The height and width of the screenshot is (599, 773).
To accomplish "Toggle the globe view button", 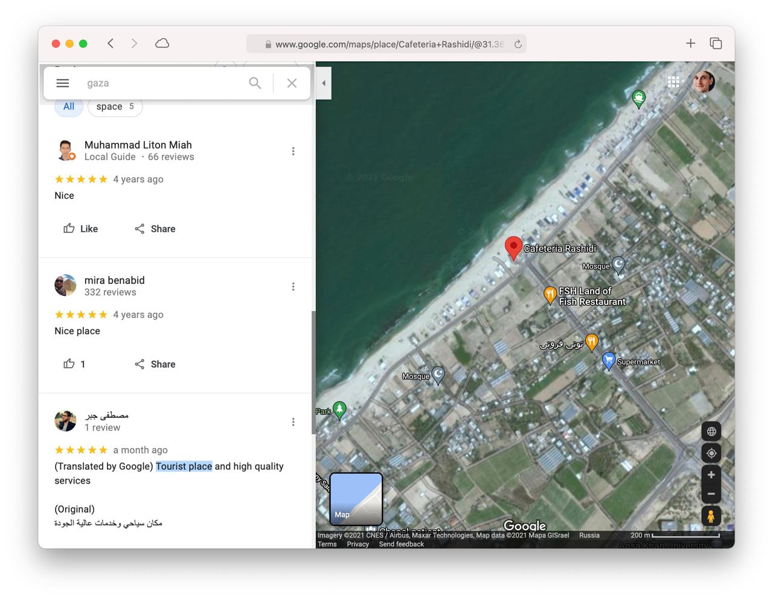I will coord(711,431).
